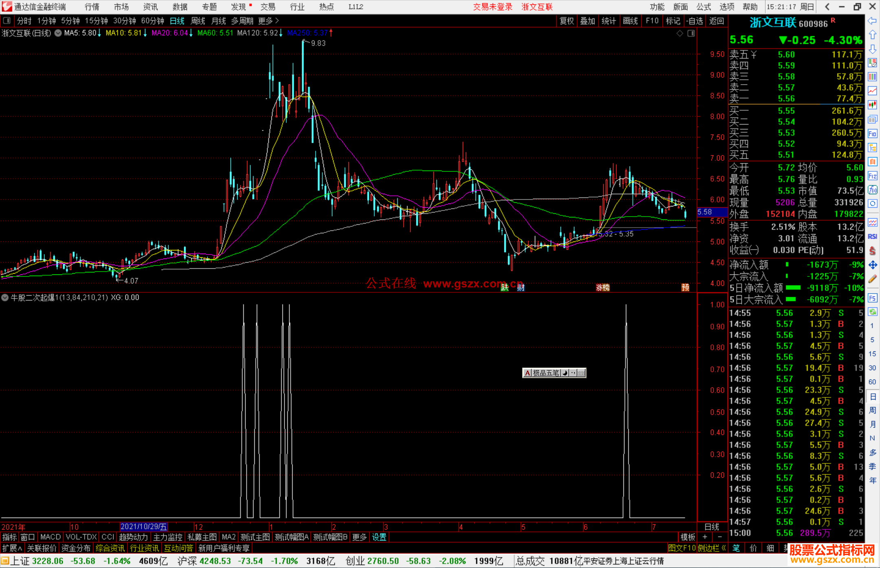Click the yellow MA10: 5.81 legend label

(123, 33)
